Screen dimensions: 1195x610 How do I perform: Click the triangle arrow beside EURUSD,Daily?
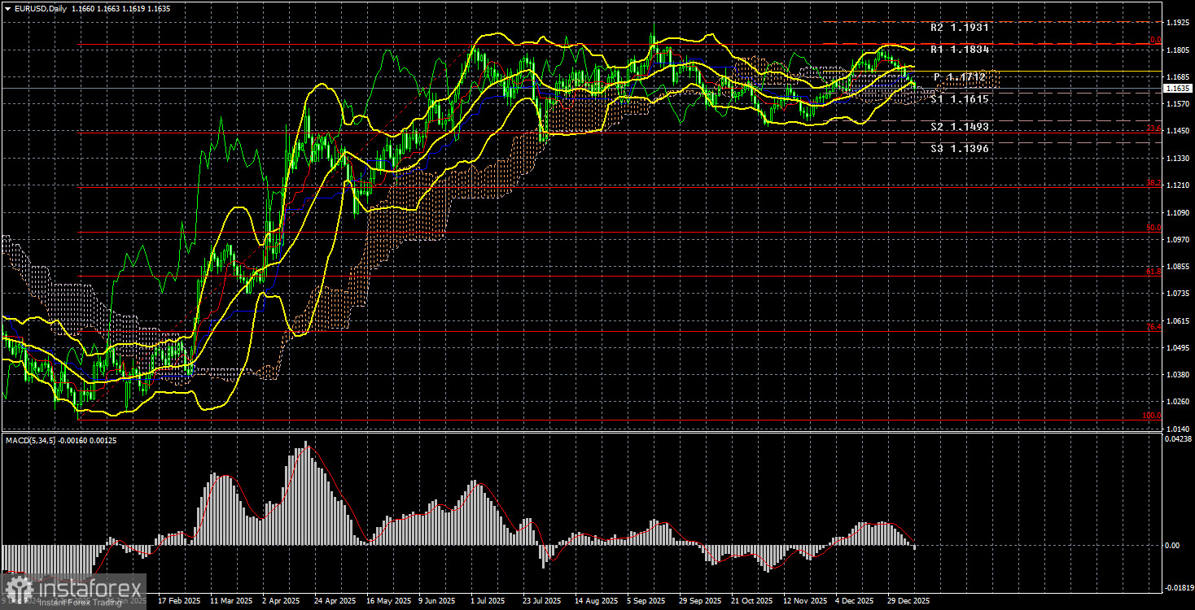point(7,8)
